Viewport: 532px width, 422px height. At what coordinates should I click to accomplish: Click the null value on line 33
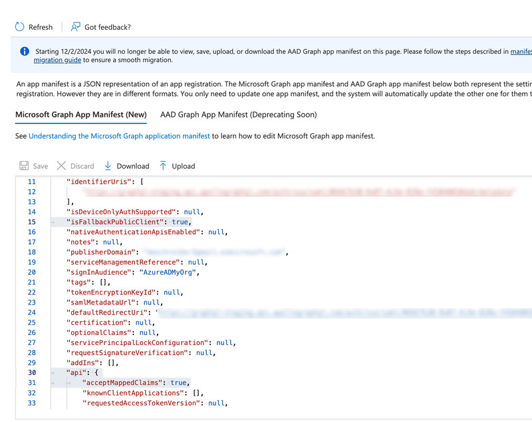point(216,403)
